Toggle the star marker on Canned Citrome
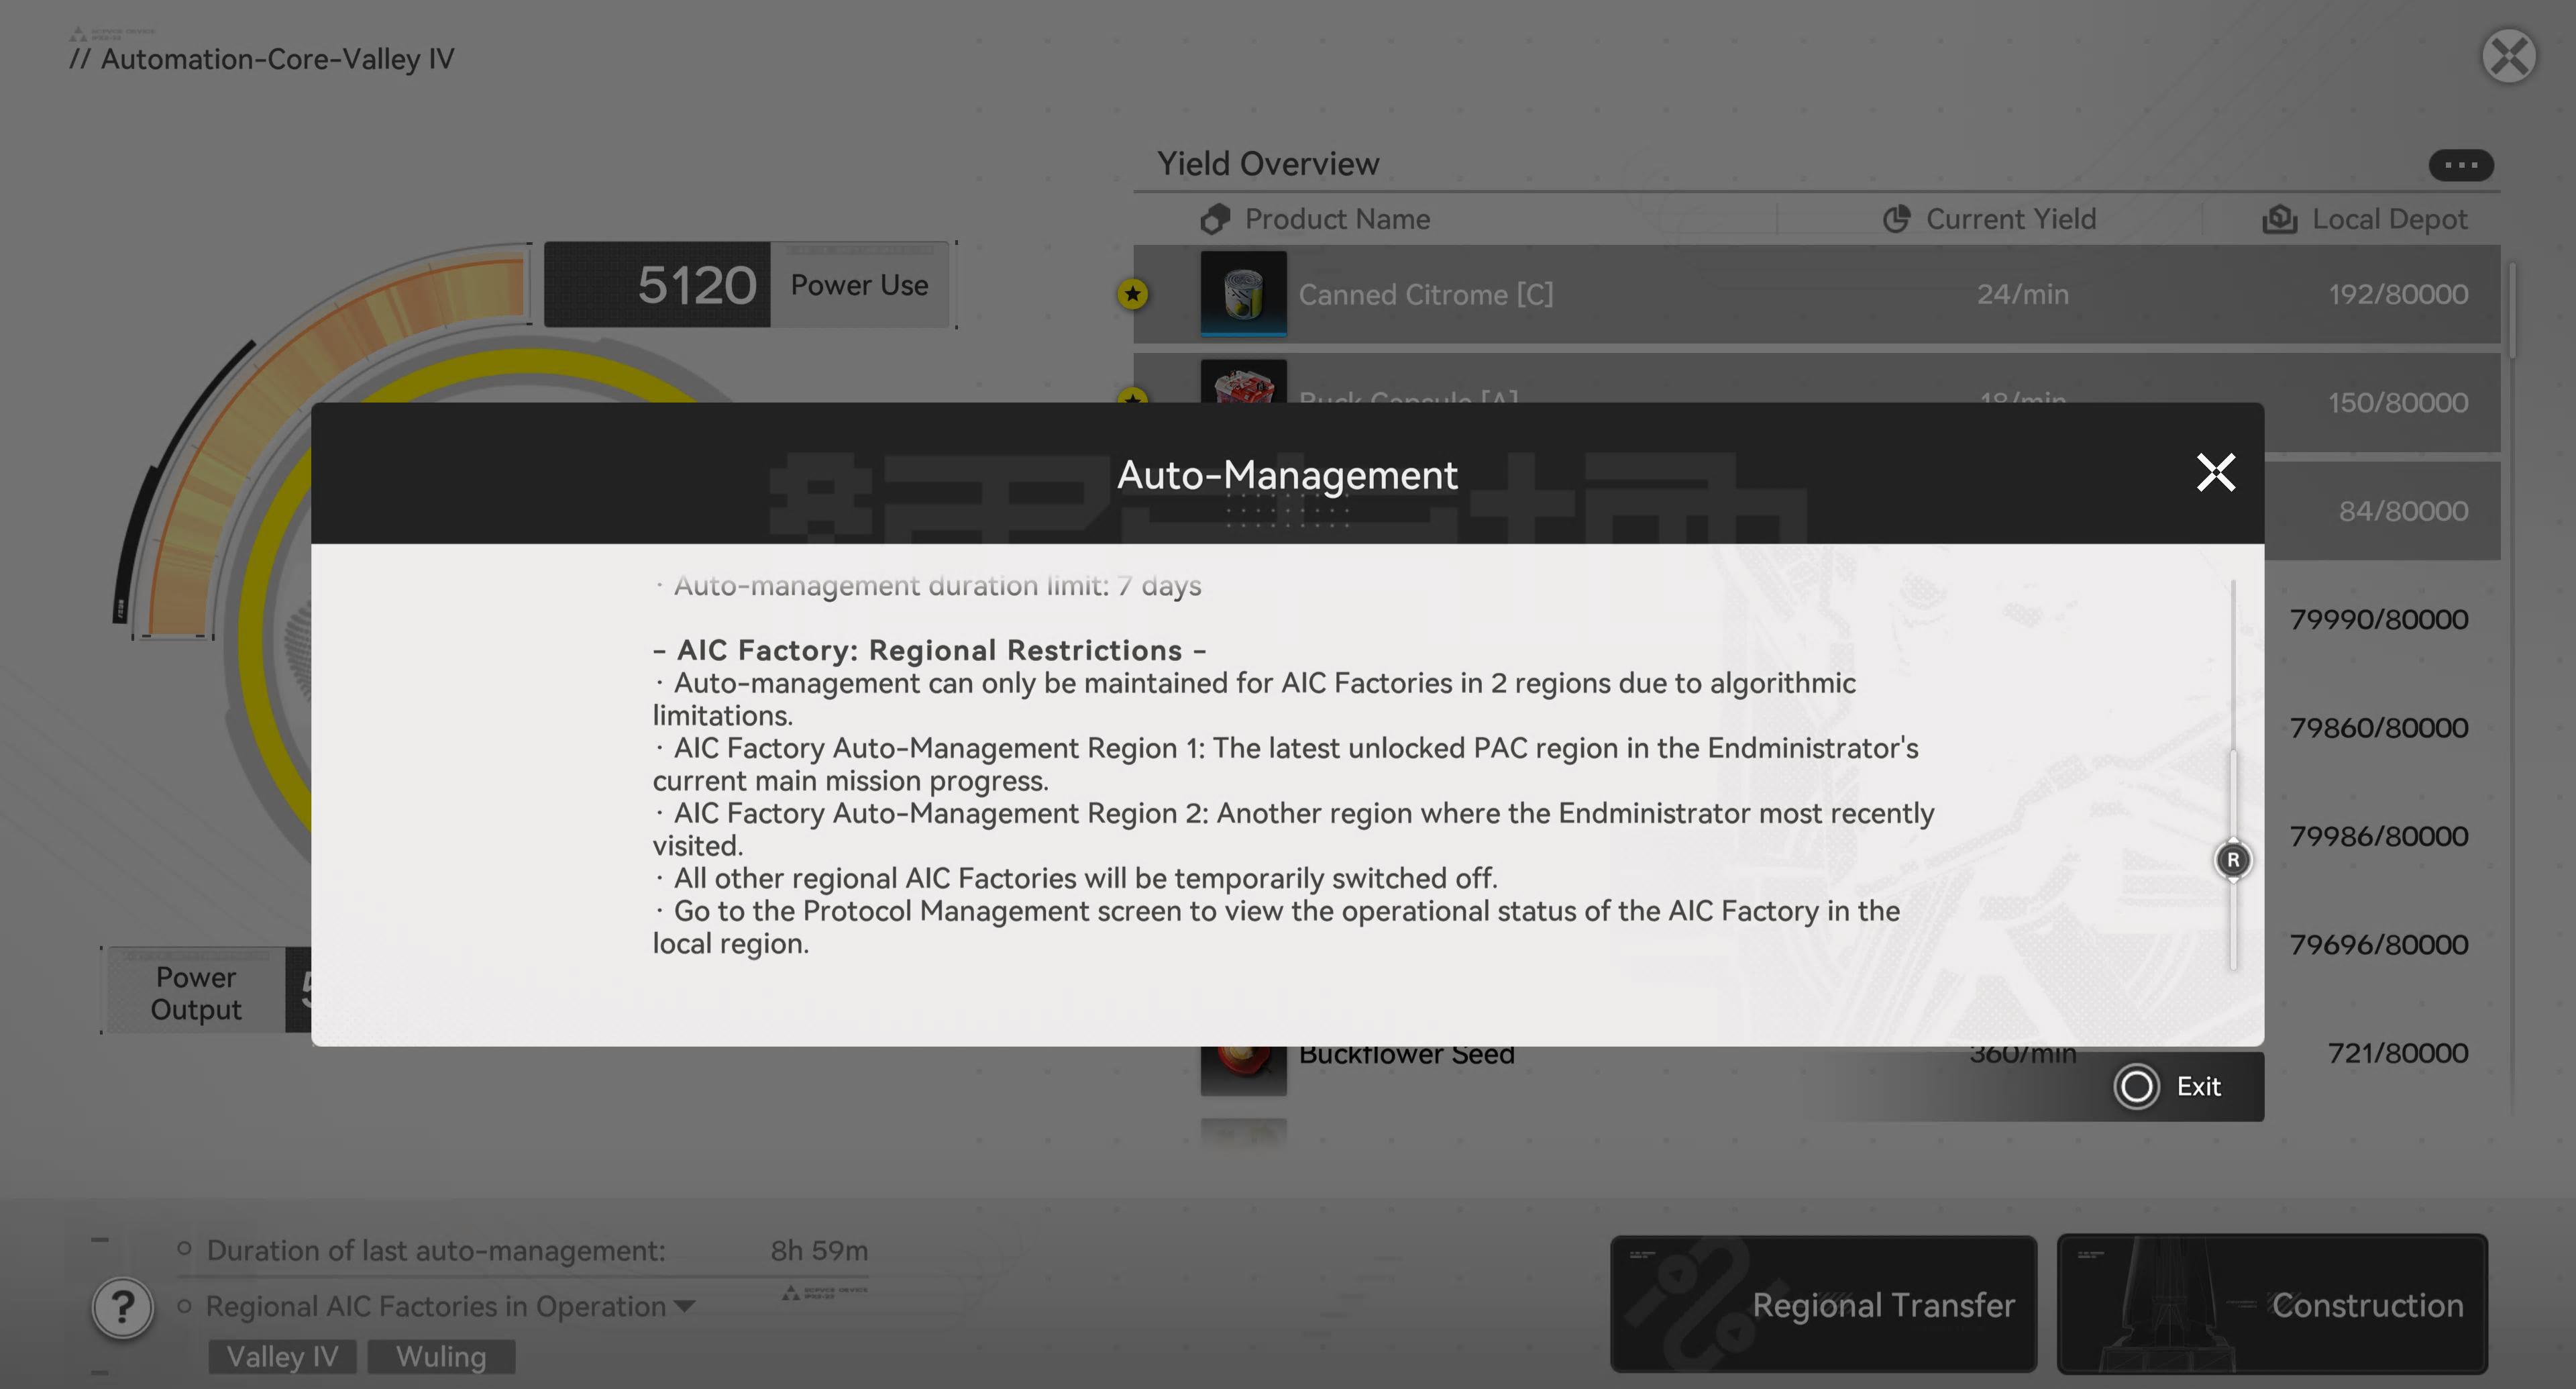 tap(1132, 294)
